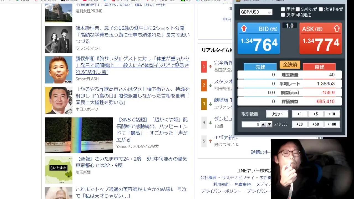Add +50 to trade quantity
354x199 pixels.
[316, 124]
